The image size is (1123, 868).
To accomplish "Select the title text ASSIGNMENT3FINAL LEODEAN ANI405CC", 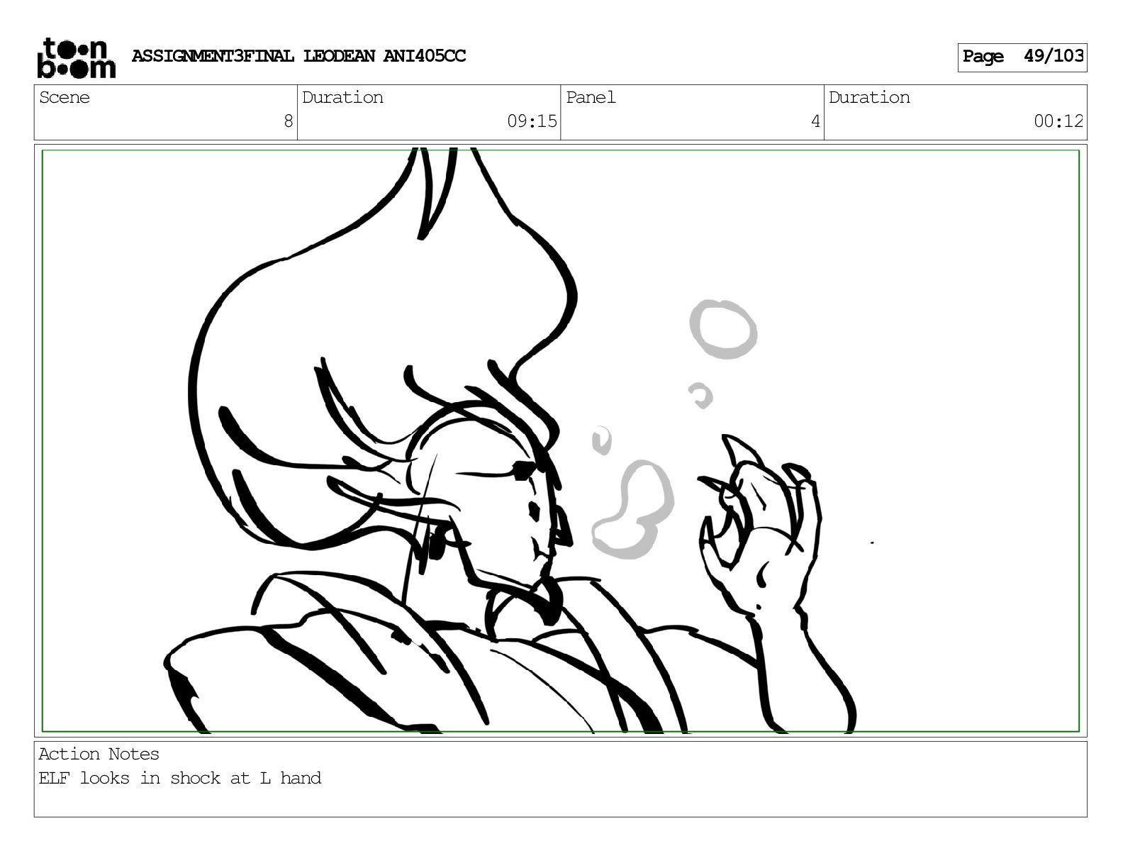I will 298,56.
